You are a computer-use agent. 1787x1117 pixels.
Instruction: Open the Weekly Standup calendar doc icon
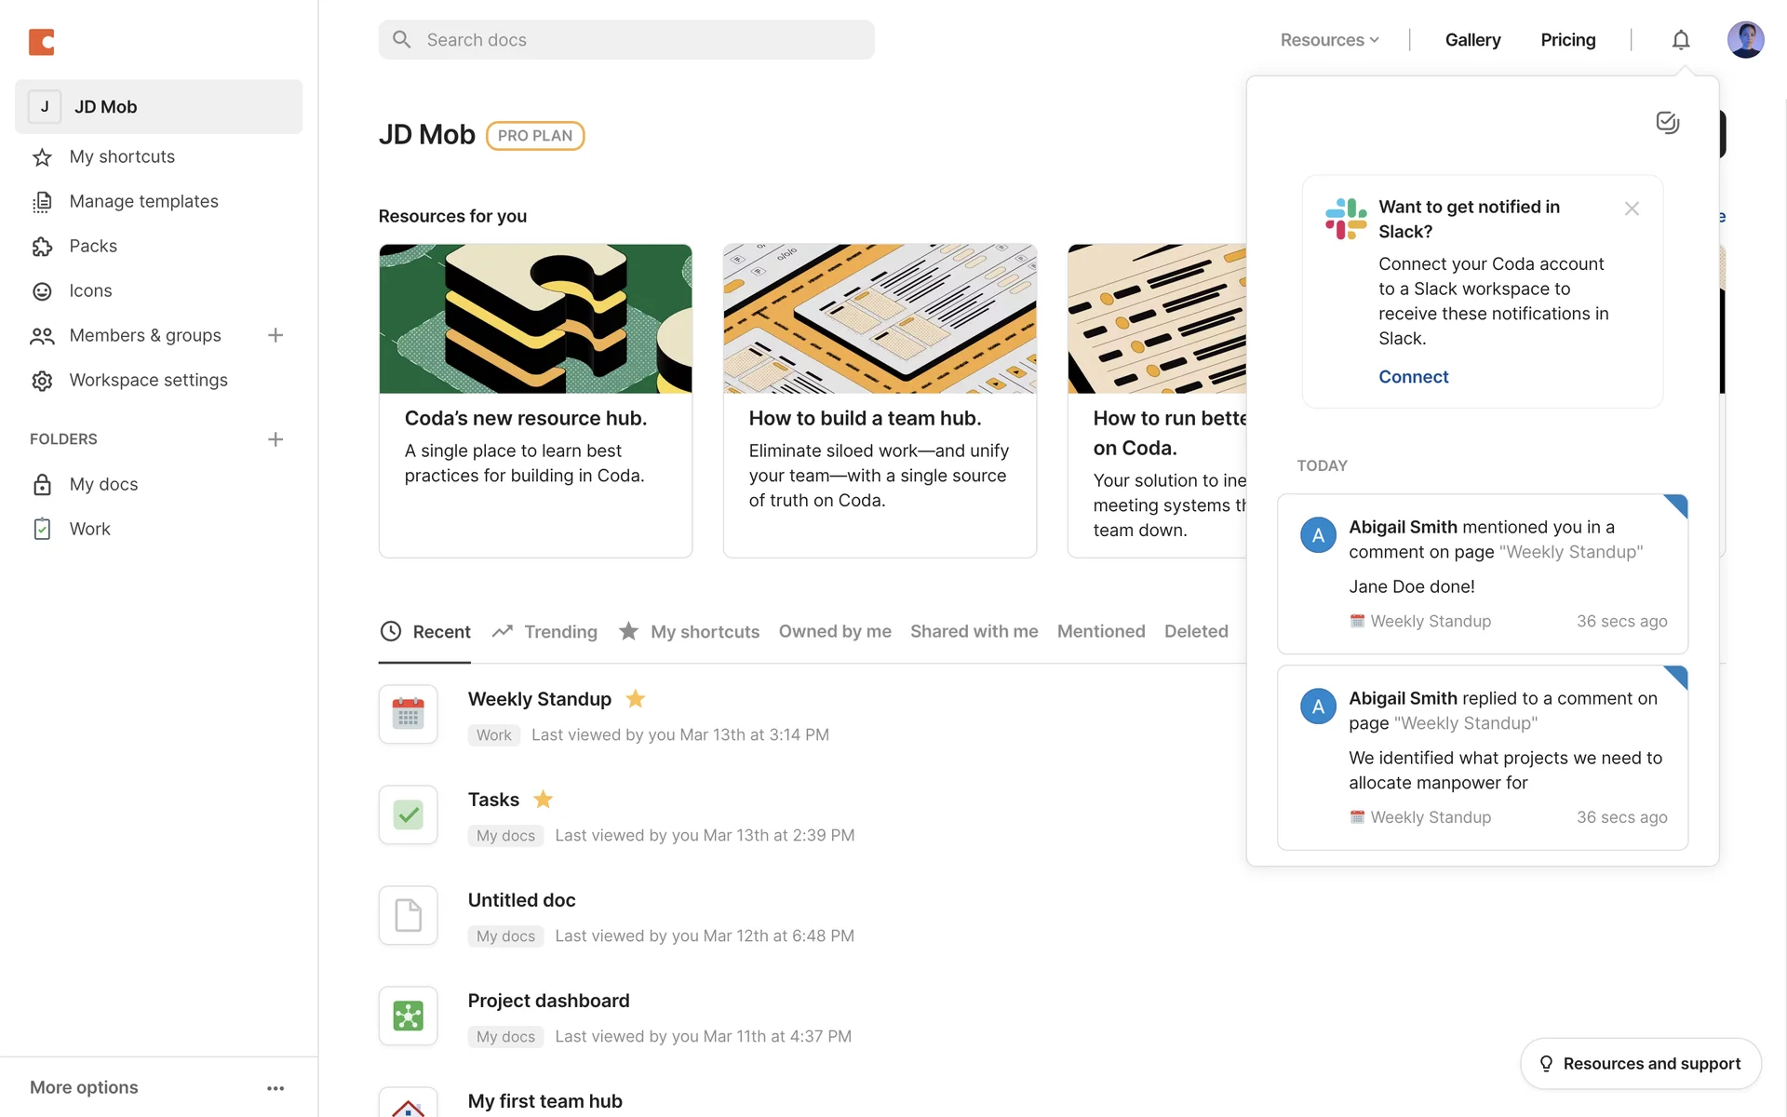click(x=408, y=715)
